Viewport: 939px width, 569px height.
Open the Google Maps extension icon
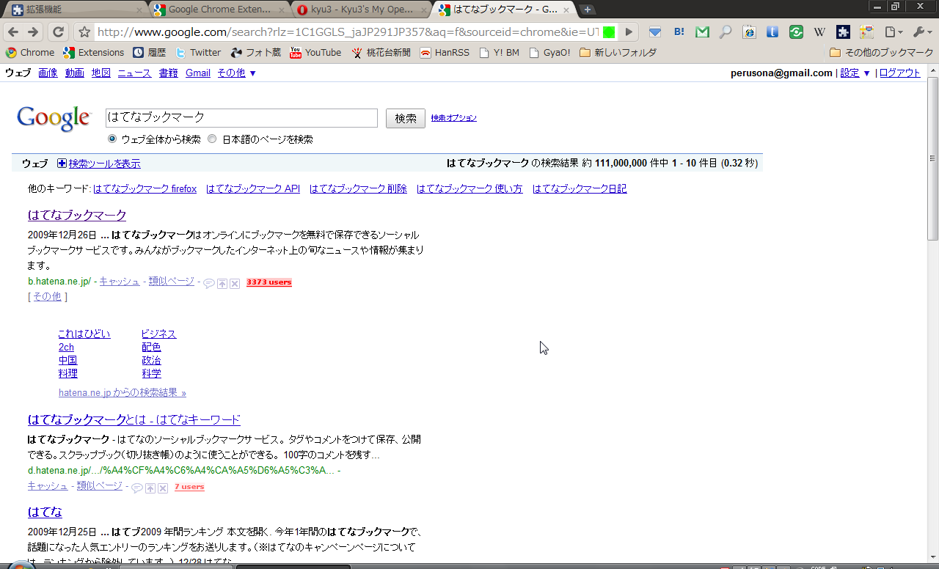[x=866, y=32]
